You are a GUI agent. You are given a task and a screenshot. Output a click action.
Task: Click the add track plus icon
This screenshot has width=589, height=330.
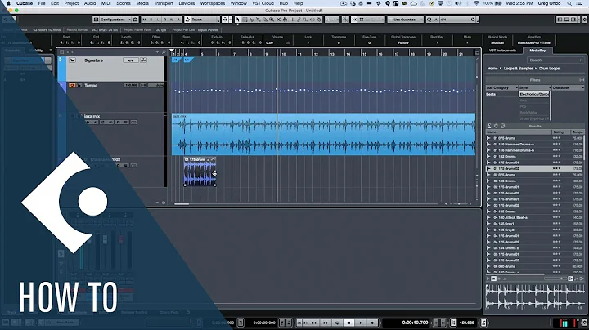pyautogui.click(x=157, y=52)
